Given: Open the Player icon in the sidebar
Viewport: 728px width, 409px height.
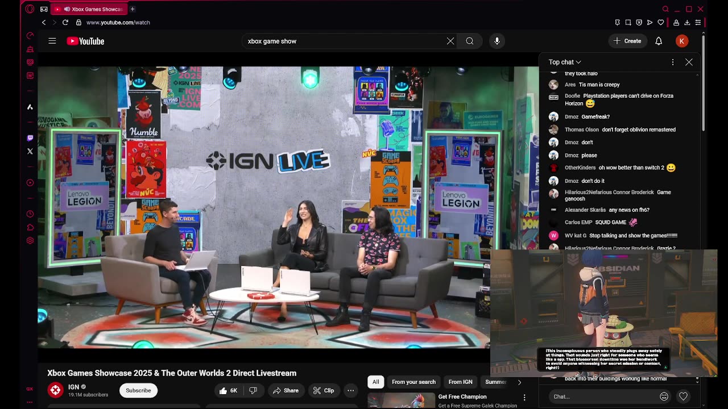Looking at the screenshot, I should pyautogui.click(x=30, y=182).
